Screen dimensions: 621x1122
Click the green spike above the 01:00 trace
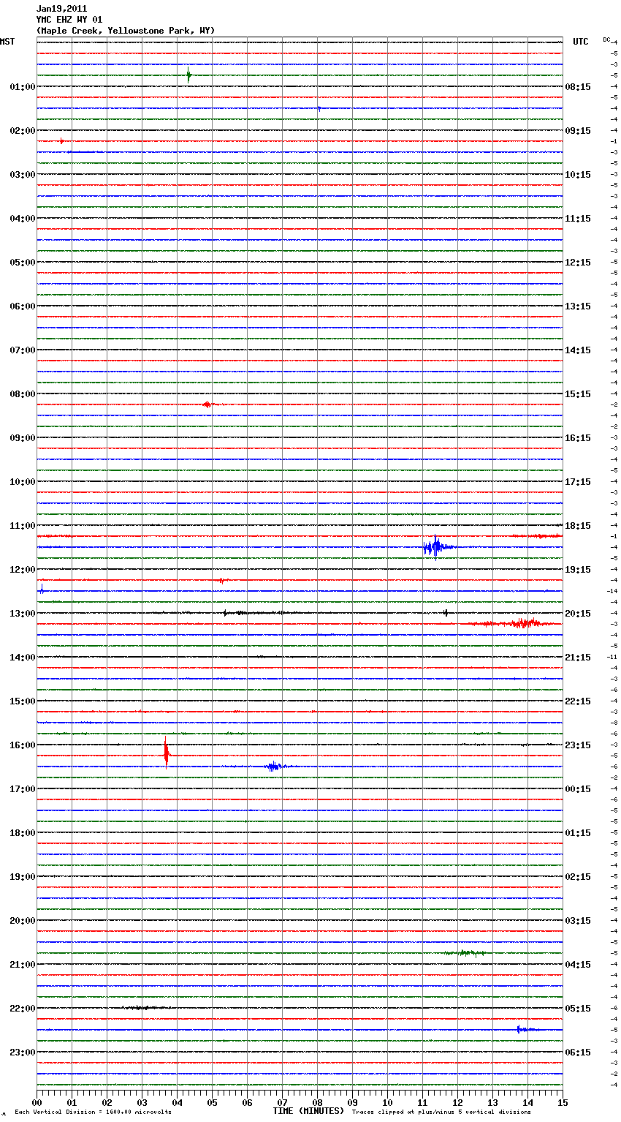[x=188, y=75]
